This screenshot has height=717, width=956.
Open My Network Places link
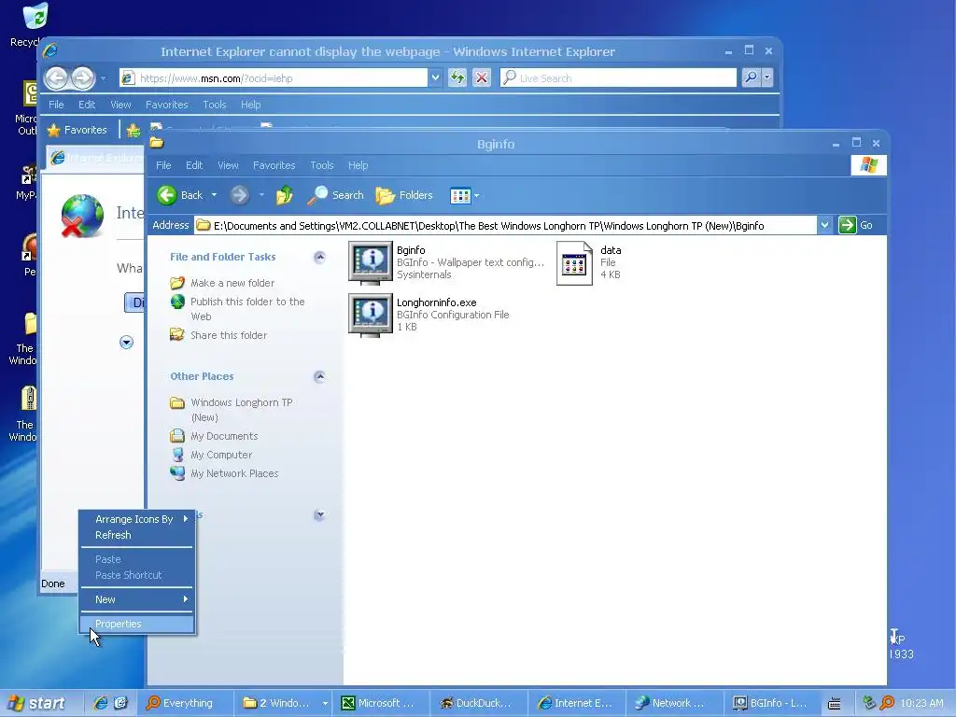click(234, 473)
